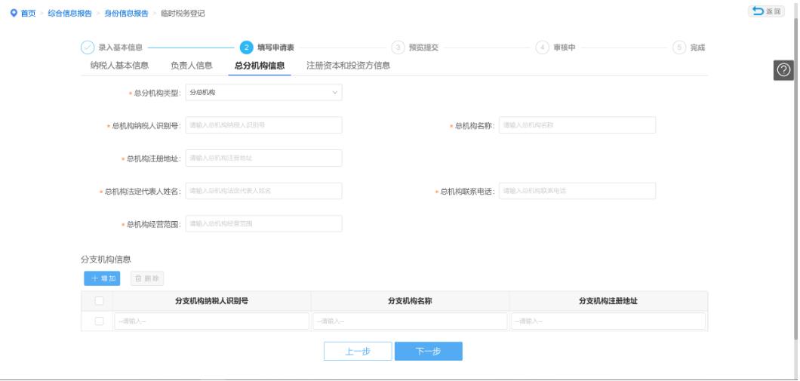The image size is (800, 381).
Task: Open the 负责人信息 tab
Action: click(192, 65)
